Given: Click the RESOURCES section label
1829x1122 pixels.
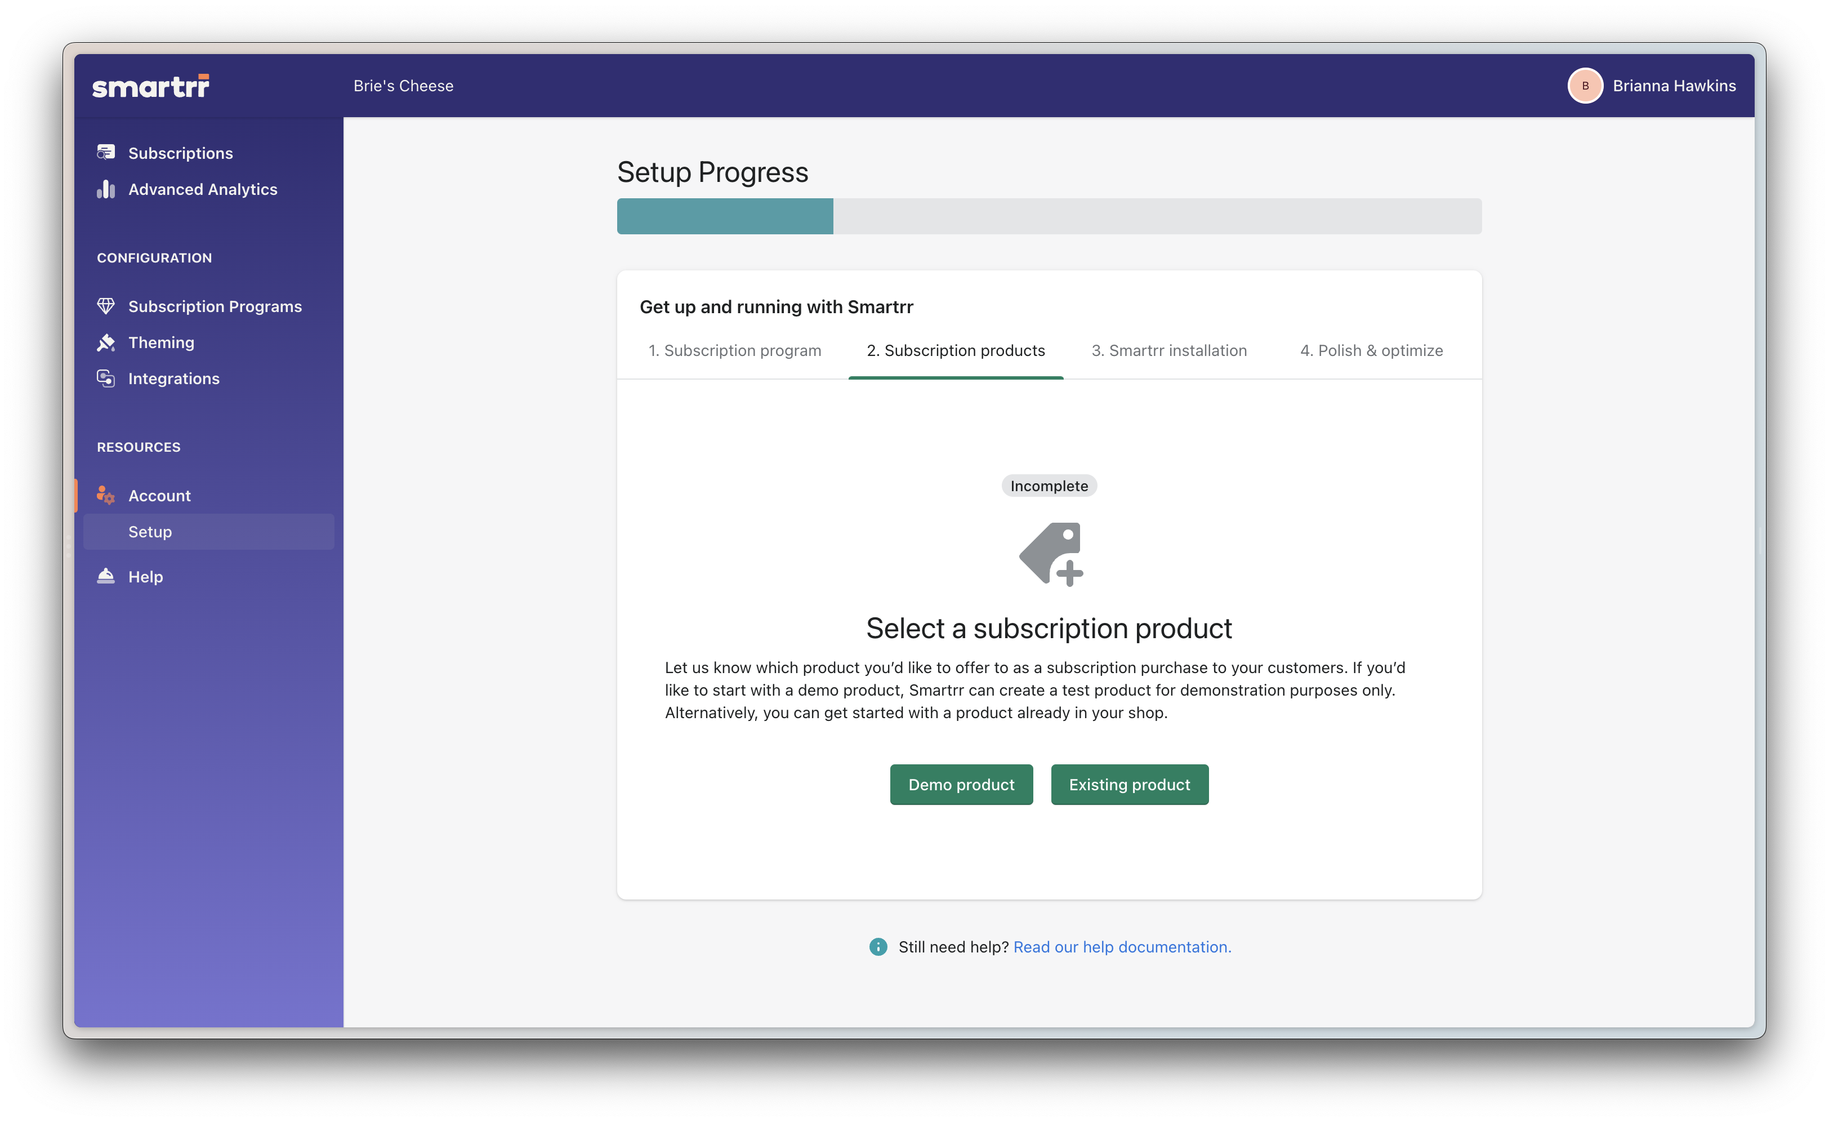Looking at the screenshot, I should click(x=139, y=447).
